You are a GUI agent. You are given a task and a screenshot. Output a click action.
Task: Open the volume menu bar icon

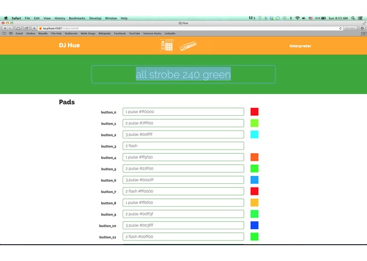304,18
